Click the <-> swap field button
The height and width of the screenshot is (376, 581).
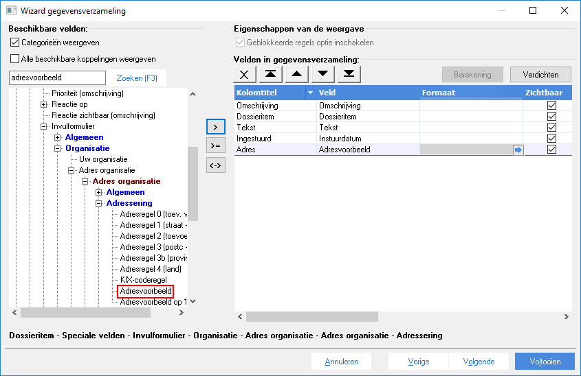tap(216, 165)
